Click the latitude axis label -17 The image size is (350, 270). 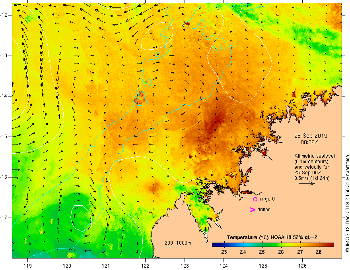[4, 218]
